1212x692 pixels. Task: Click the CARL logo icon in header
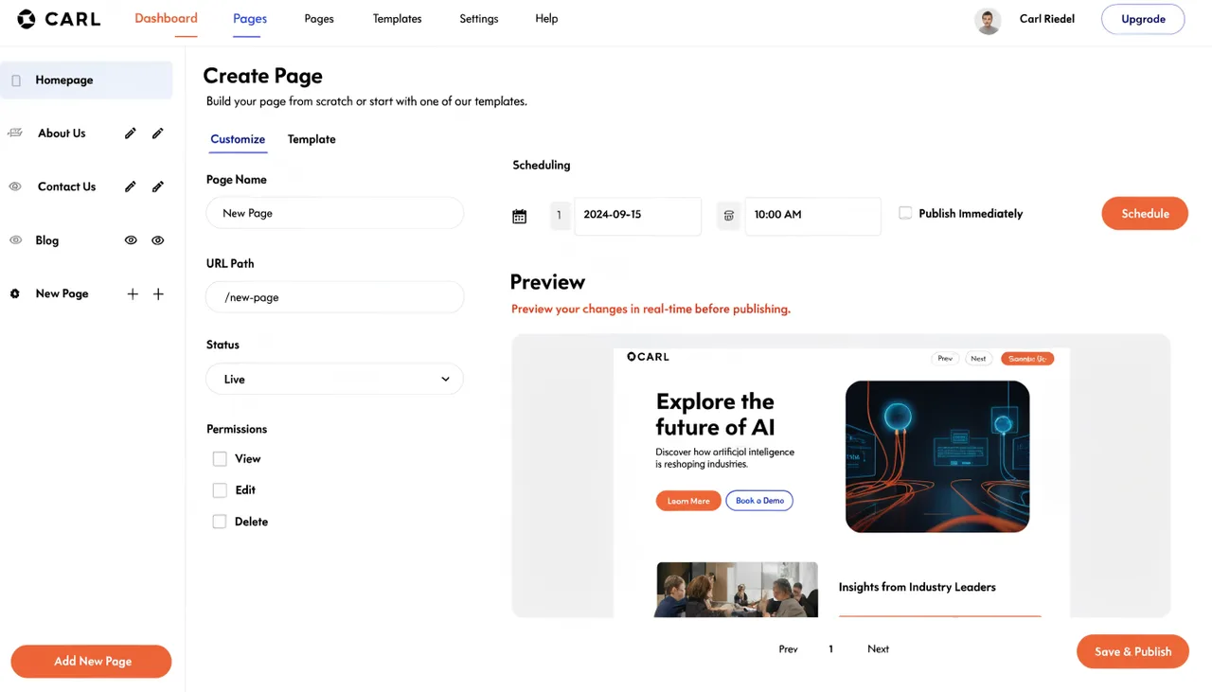pyautogui.click(x=27, y=19)
